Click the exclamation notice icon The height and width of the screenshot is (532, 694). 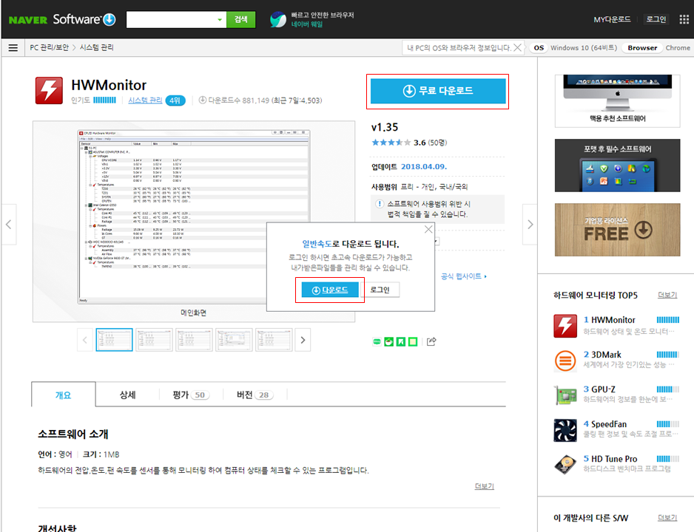[380, 204]
